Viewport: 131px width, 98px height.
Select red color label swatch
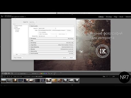coord(40,73)
